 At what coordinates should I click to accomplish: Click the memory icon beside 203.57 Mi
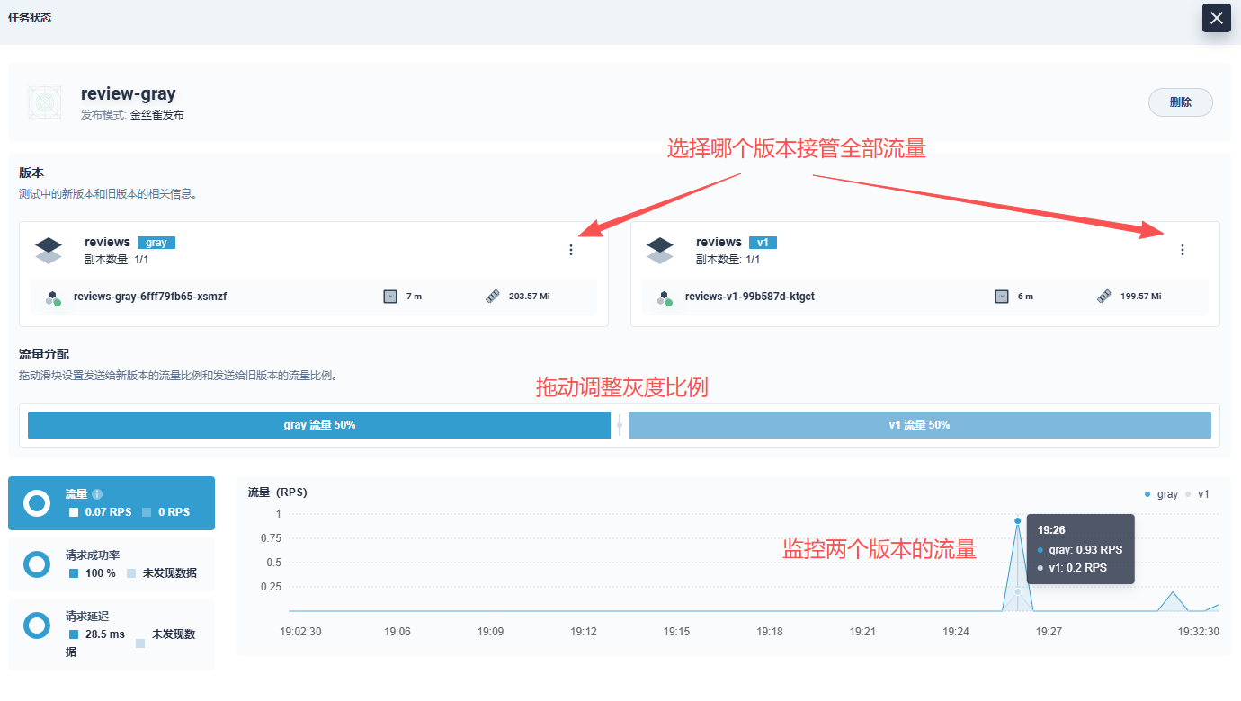(x=492, y=297)
